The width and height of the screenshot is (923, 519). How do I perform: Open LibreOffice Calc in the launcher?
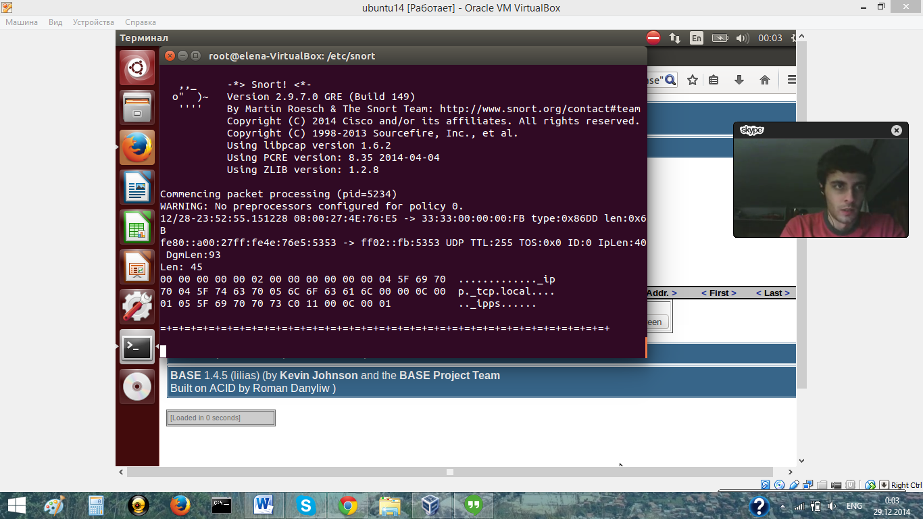pyautogui.click(x=137, y=226)
